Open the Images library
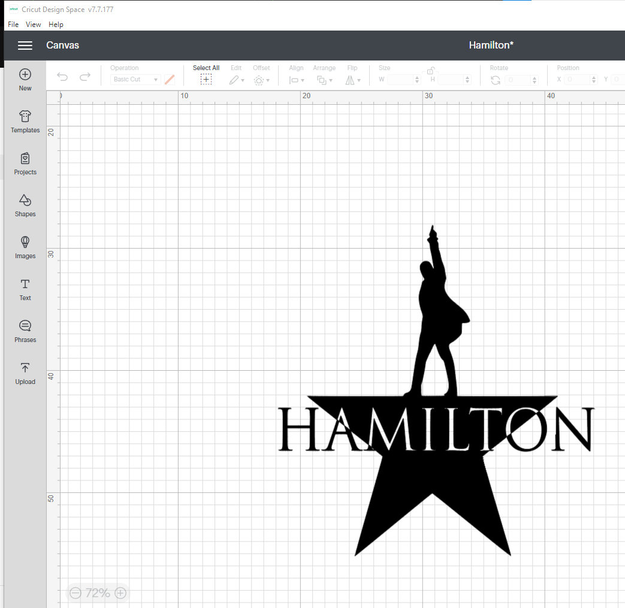This screenshot has width=625, height=608. (x=25, y=247)
